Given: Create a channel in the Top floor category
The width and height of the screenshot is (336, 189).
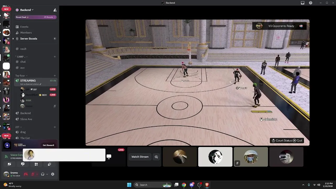Looking at the screenshot, I should [x=55, y=76].
